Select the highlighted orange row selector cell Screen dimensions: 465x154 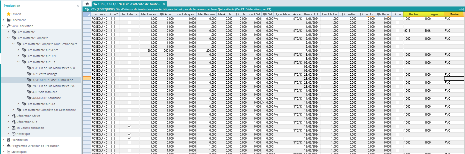pyautogui.click(x=87, y=79)
